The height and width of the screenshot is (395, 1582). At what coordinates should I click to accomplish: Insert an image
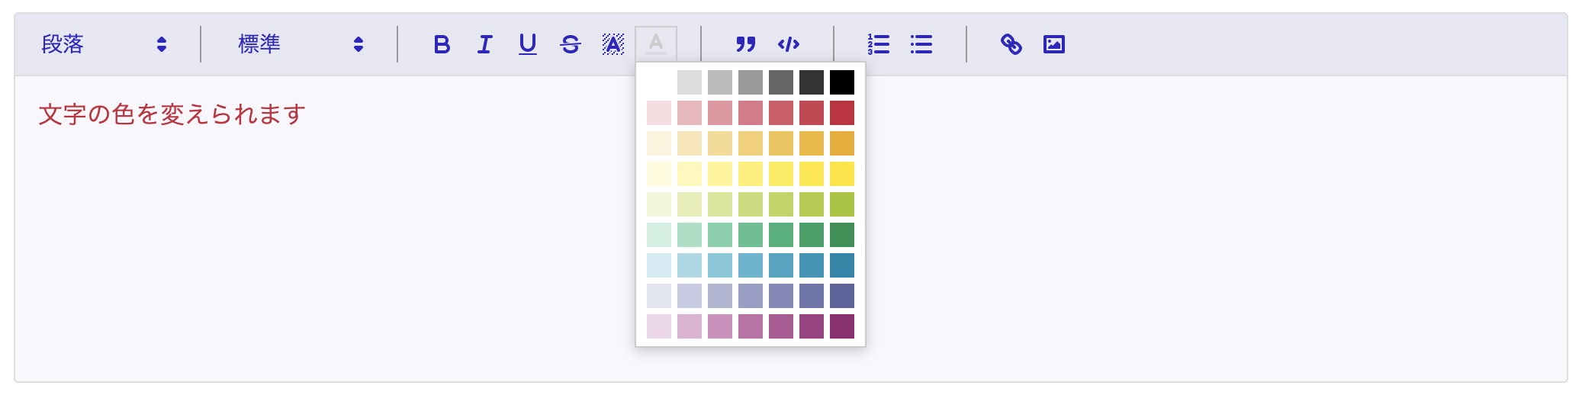pos(1053,44)
